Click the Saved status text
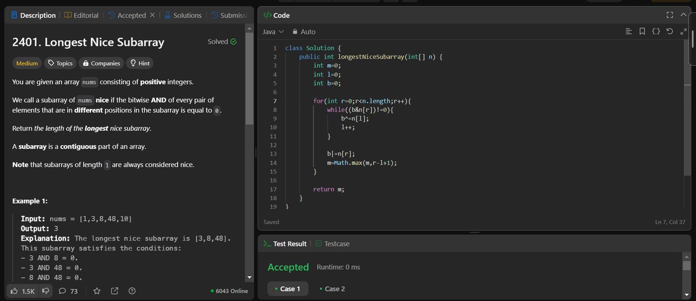Screen dimensions: 696x301 [271, 222]
